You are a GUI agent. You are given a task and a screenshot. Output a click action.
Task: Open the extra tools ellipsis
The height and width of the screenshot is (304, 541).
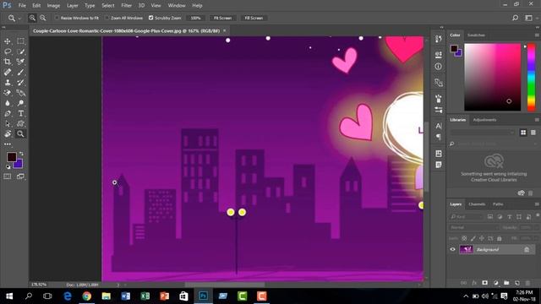[x=8, y=144]
